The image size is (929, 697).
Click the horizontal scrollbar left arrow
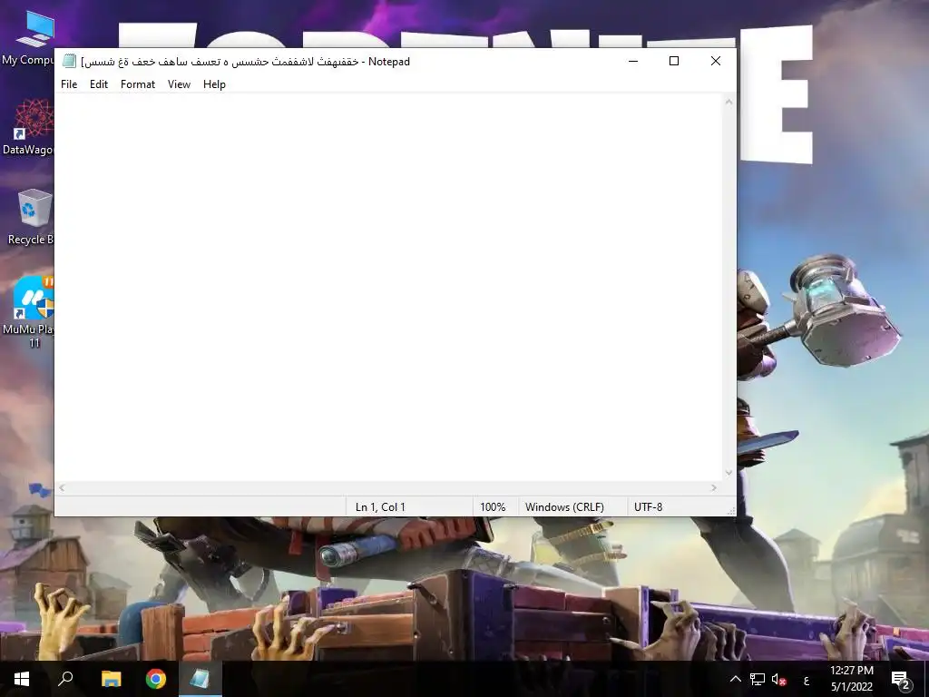coord(63,487)
